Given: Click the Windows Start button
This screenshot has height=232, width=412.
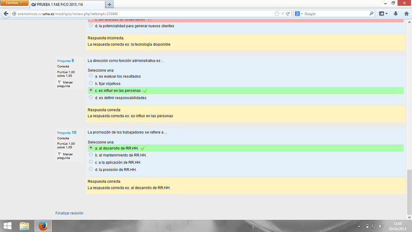Looking at the screenshot, I should click(8, 226).
